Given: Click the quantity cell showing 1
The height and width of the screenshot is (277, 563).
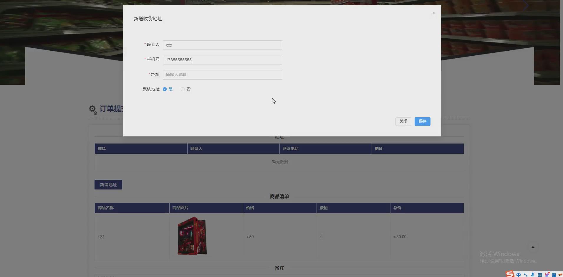Looking at the screenshot, I should pos(353,237).
